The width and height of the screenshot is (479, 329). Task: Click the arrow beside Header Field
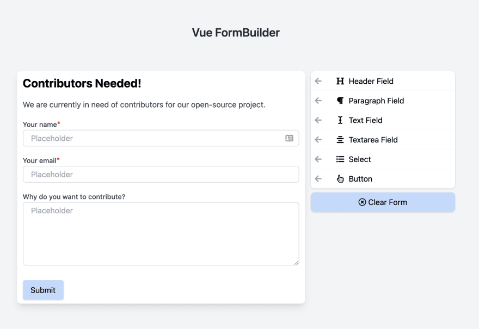318,81
